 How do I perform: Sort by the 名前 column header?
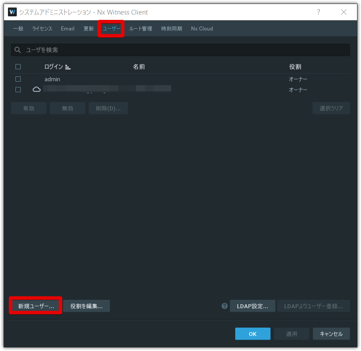[x=139, y=67]
